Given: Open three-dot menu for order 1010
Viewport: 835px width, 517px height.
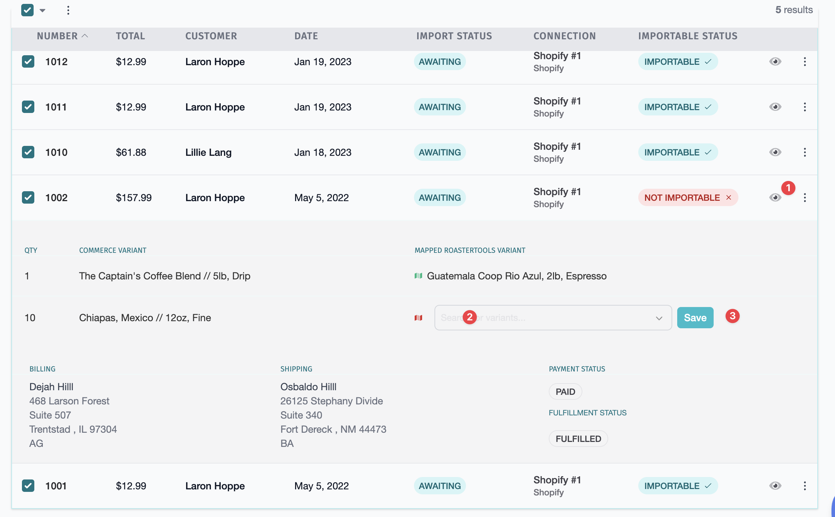Looking at the screenshot, I should (805, 152).
